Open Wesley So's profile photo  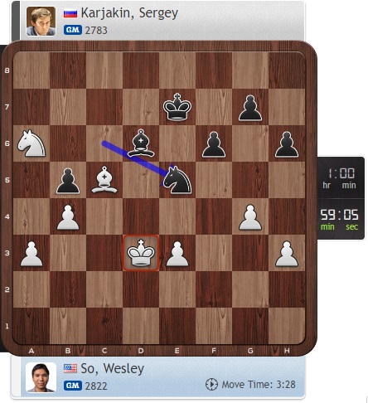pos(41,377)
